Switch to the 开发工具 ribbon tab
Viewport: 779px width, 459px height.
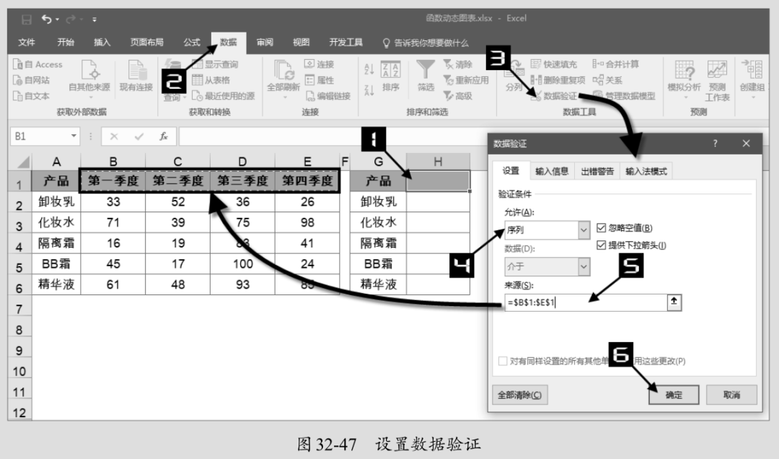pyautogui.click(x=346, y=43)
